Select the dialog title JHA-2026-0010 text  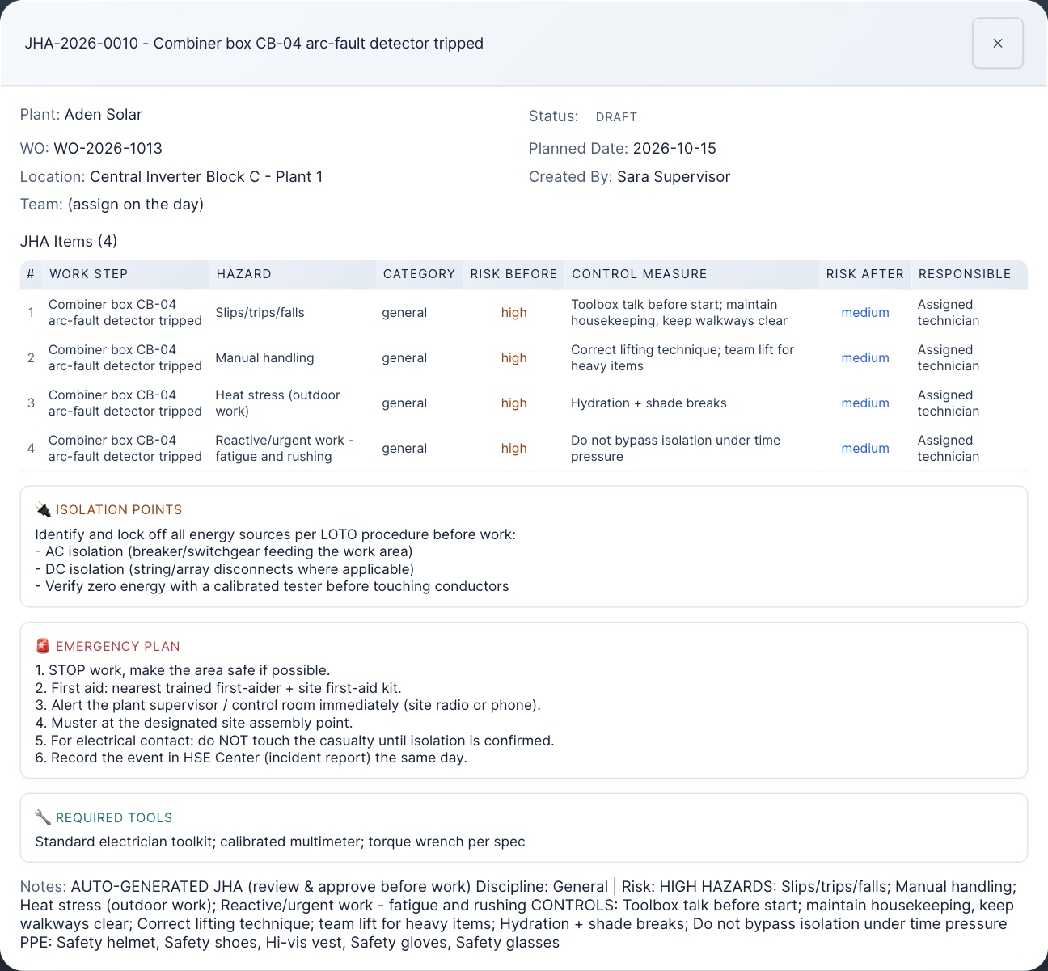(x=254, y=44)
